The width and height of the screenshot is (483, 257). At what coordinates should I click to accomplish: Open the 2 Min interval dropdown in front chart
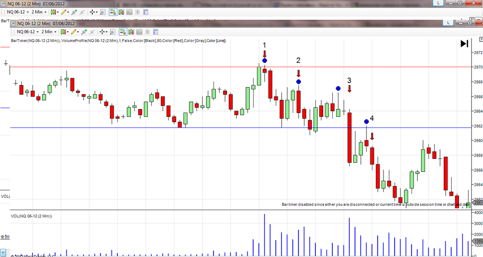click(49, 32)
